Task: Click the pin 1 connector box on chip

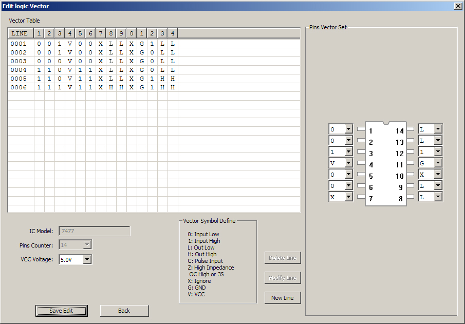Action: 361,129
